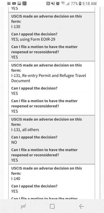Select 'YES; using Form EOIR-29' text
This screenshot has height=213, width=104.
pyautogui.click(x=33, y=39)
